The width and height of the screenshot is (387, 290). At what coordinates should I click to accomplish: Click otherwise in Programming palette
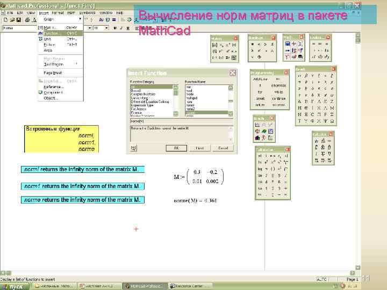pos(278,85)
